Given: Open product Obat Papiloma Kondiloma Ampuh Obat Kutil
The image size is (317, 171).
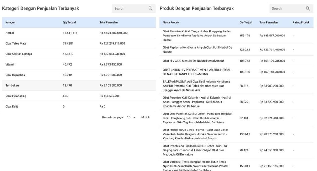Looking at the screenshot, I should 197,50.
